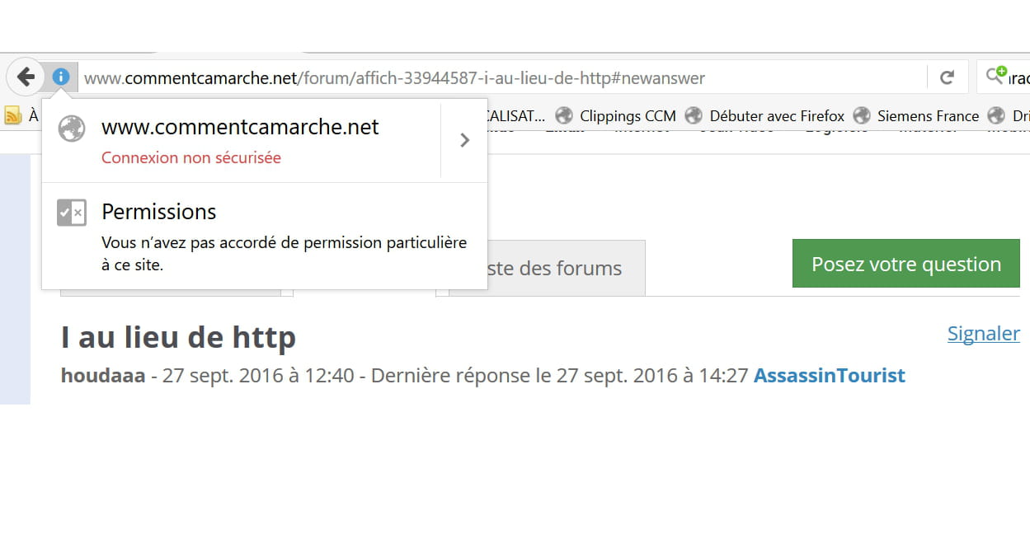
Task: Click the Permissions toggle icon
Action: point(72,213)
